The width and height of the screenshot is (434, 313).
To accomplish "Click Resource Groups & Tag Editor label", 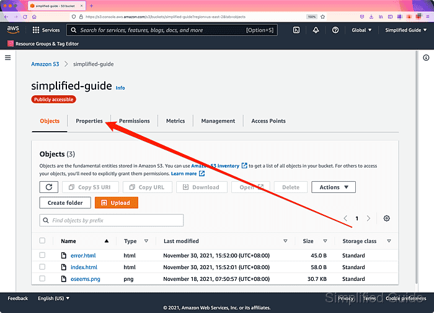I will point(47,44).
